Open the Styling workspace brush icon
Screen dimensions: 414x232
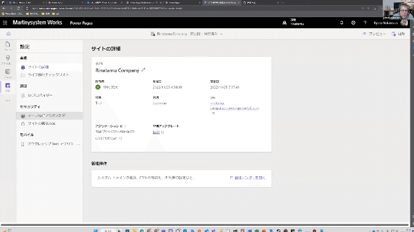tap(8, 58)
